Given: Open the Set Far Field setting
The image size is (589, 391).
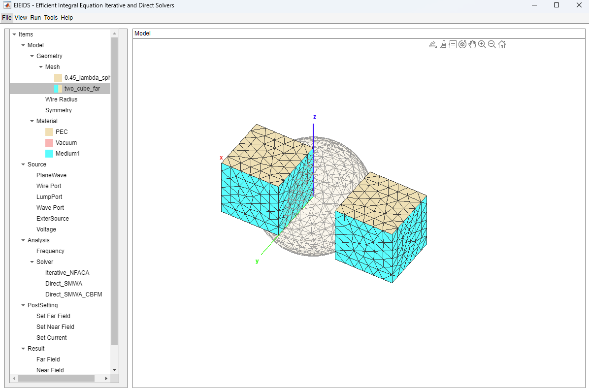Looking at the screenshot, I should [x=53, y=316].
